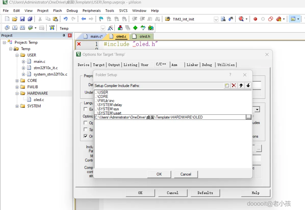Move the include path down
The width and height of the screenshot is (305, 210).
pos(248,86)
